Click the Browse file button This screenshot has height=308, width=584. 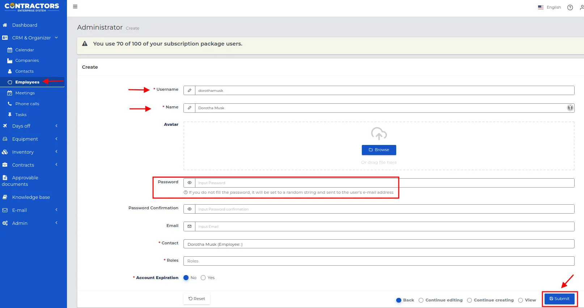(379, 150)
